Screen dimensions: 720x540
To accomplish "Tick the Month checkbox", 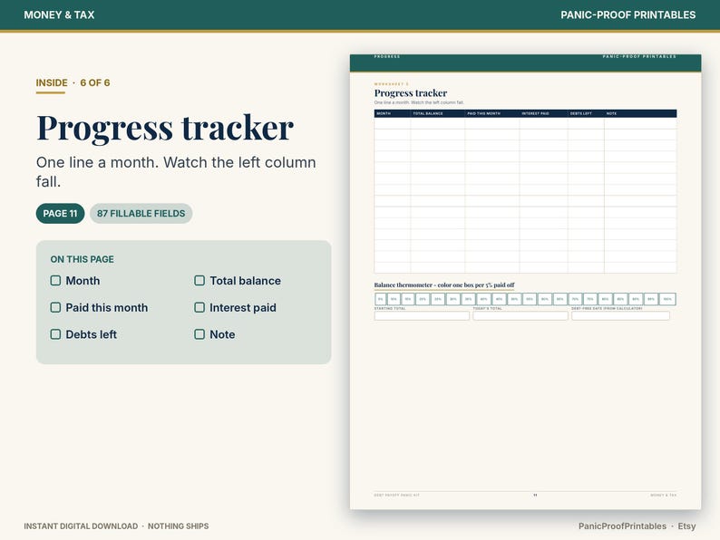I will [x=55, y=280].
